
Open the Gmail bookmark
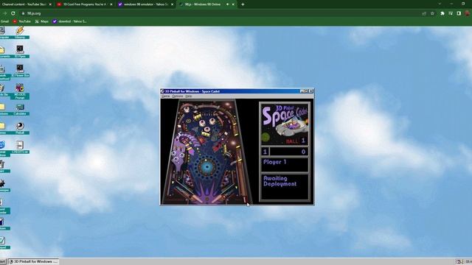pyautogui.click(x=4, y=21)
